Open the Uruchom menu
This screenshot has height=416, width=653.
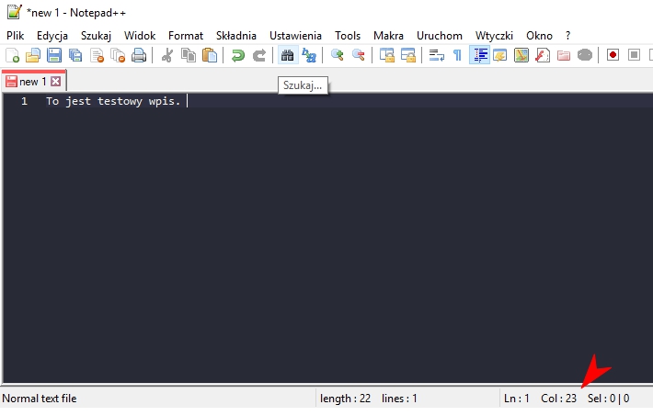click(x=440, y=36)
